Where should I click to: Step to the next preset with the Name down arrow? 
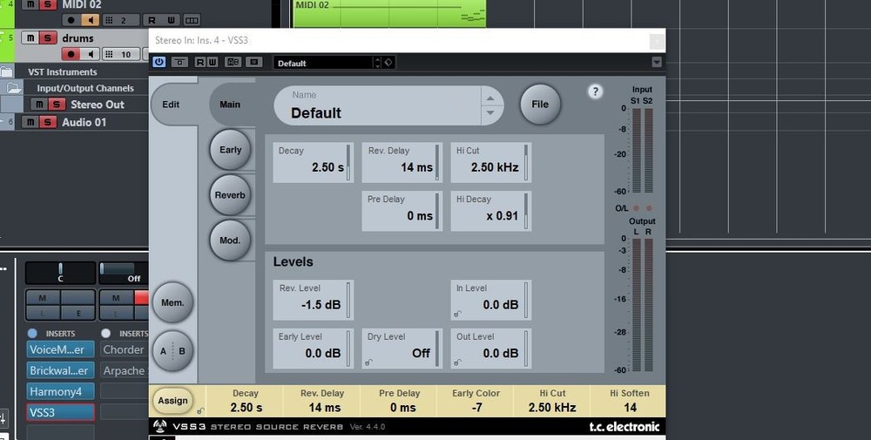point(490,112)
